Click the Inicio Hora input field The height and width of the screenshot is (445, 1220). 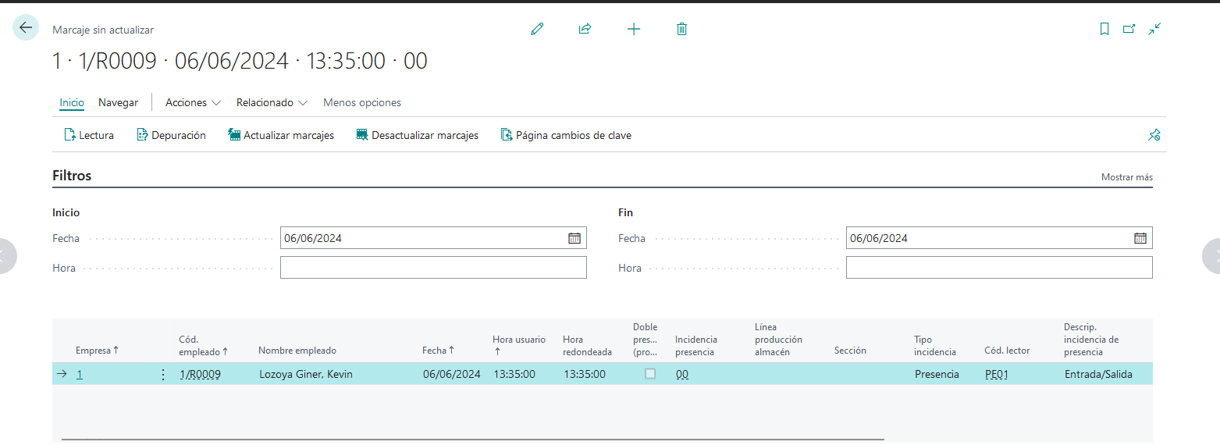pos(432,268)
